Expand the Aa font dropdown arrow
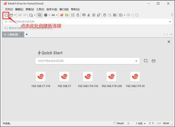The height and width of the screenshot is (127, 175). [57, 15]
